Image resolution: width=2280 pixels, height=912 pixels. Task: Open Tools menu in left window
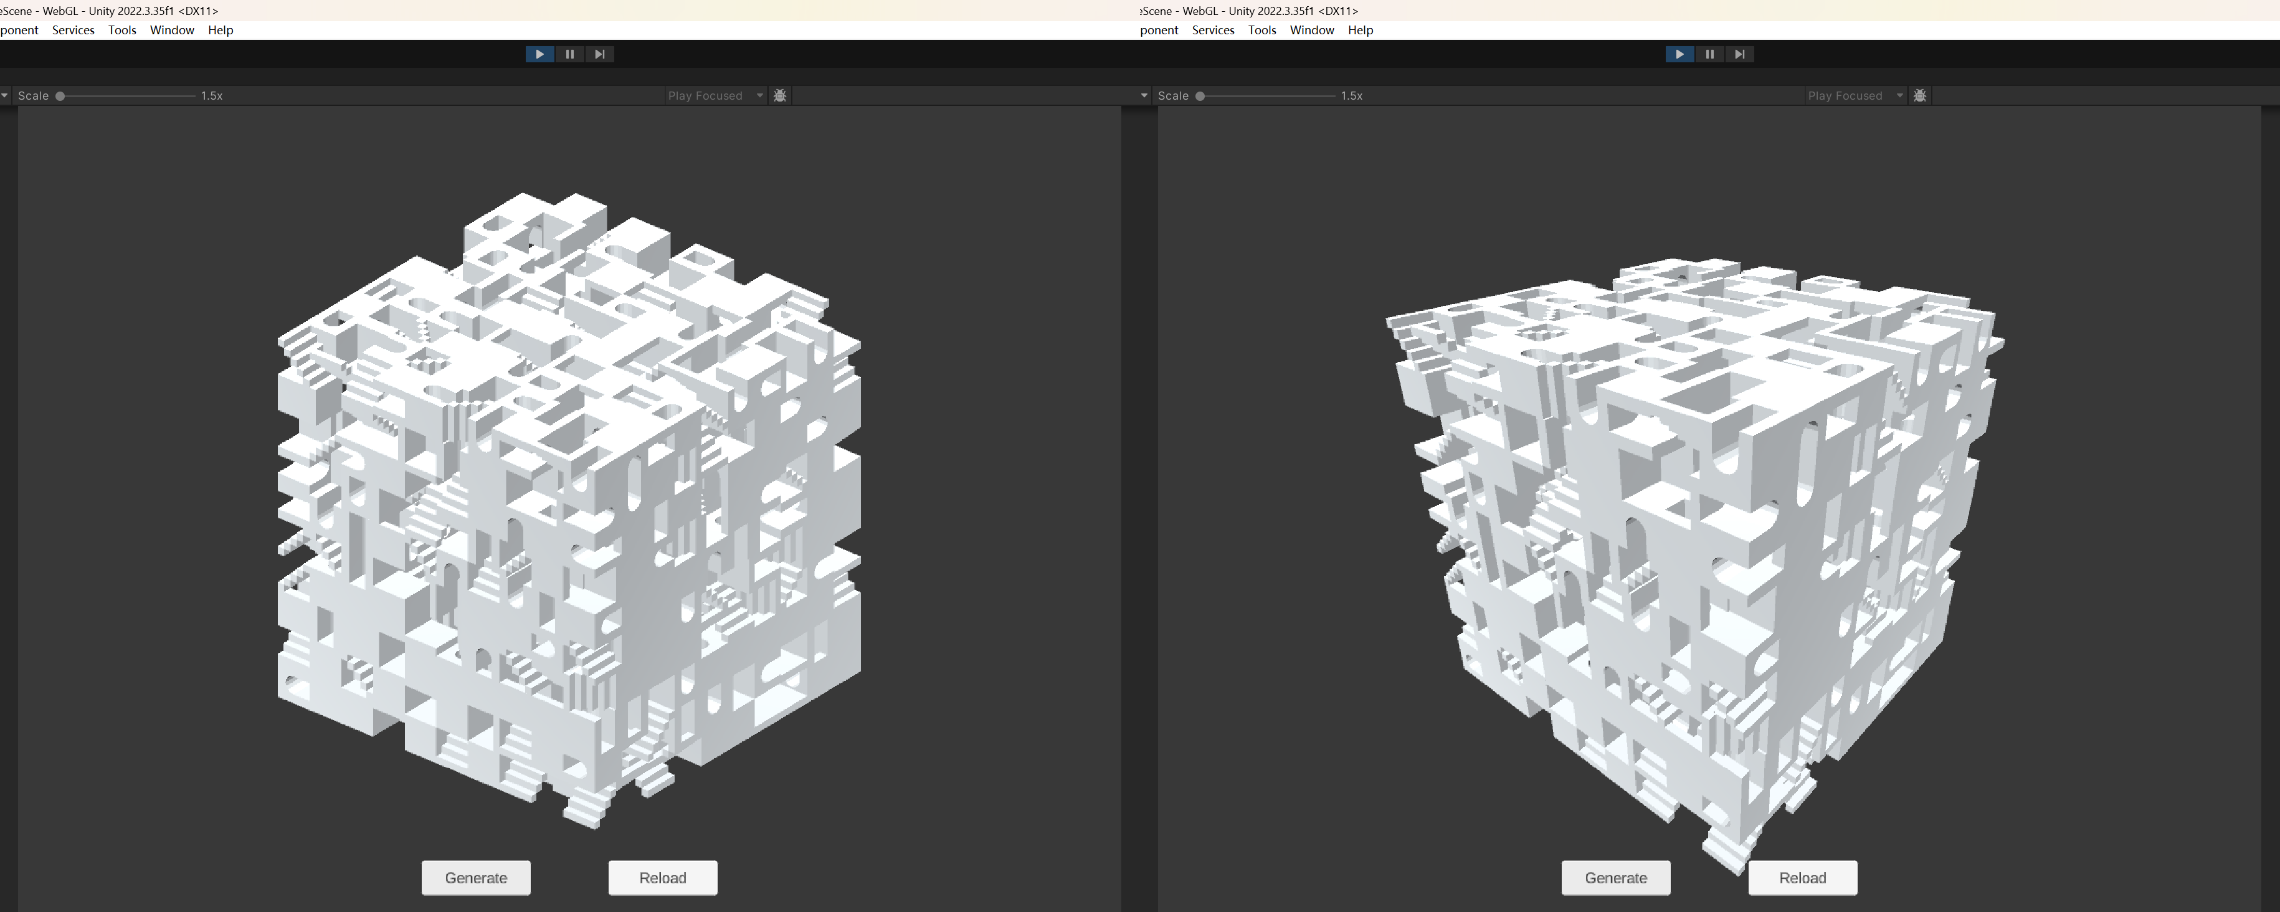(122, 30)
